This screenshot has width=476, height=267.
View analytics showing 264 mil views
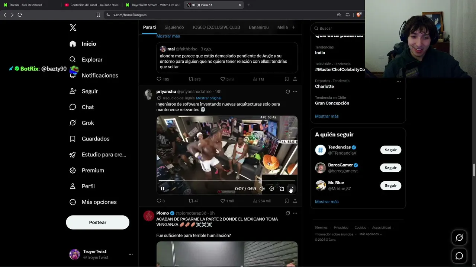coord(261,201)
